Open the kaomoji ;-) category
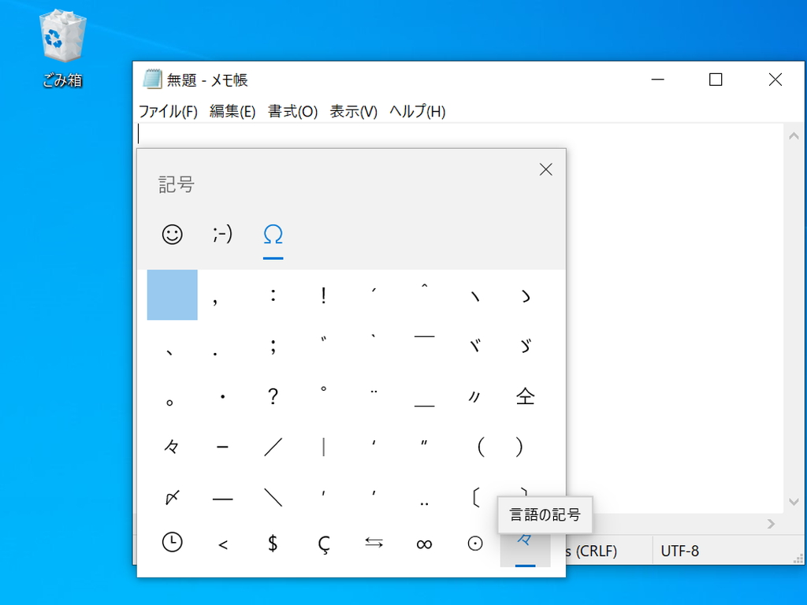The height and width of the screenshot is (605, 807). [x=221, y=234]
